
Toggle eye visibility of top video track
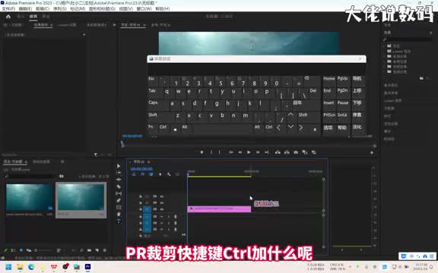pos(161,196)
